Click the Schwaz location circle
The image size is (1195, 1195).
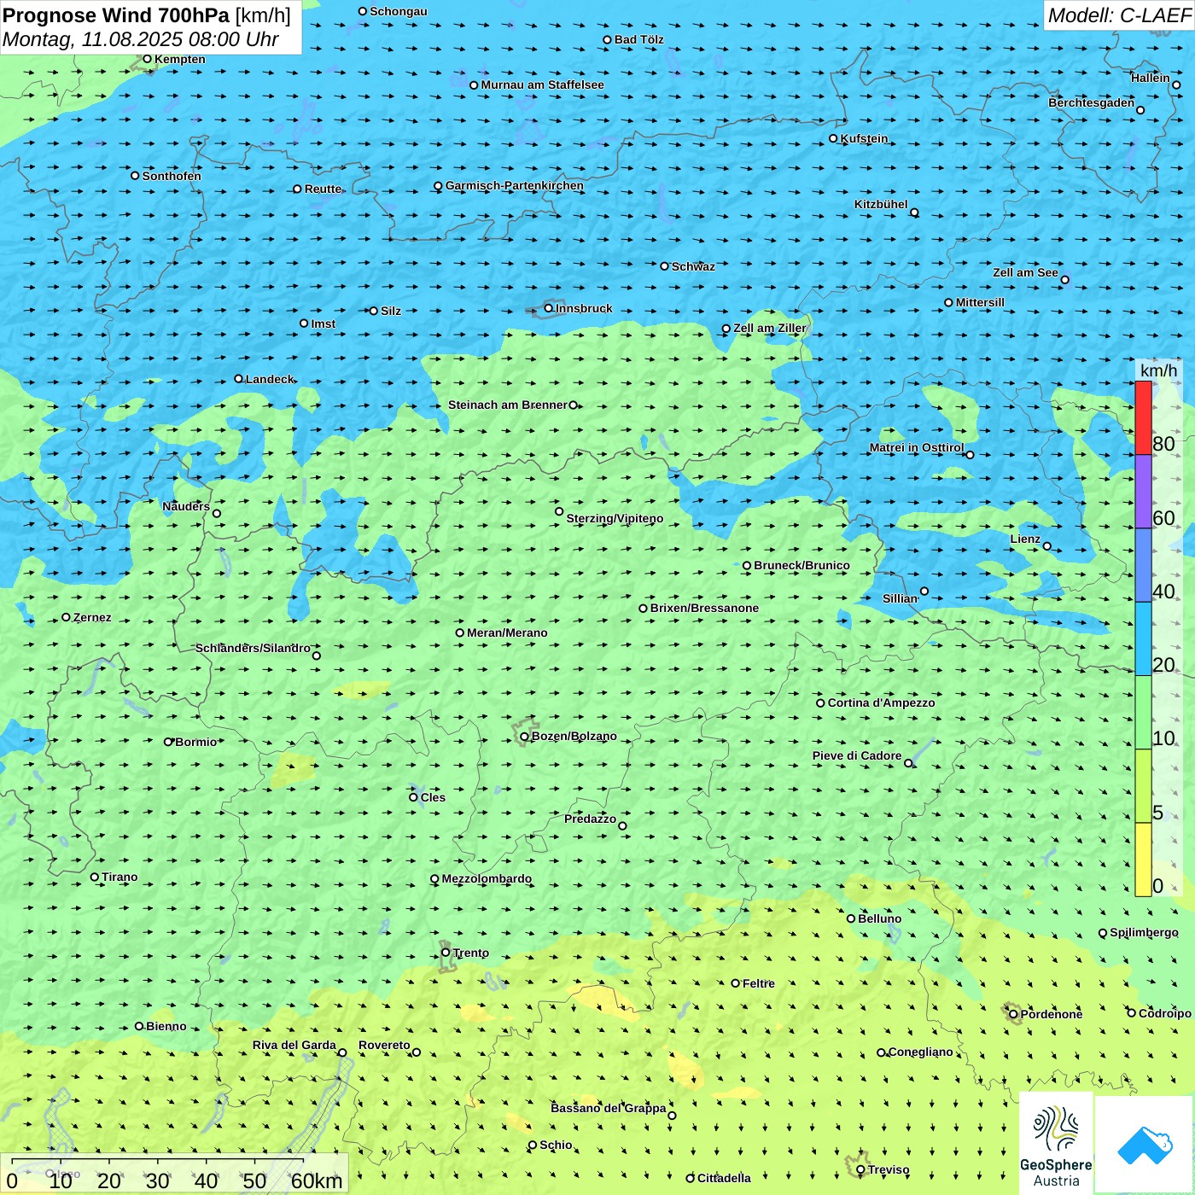[665, 266]
